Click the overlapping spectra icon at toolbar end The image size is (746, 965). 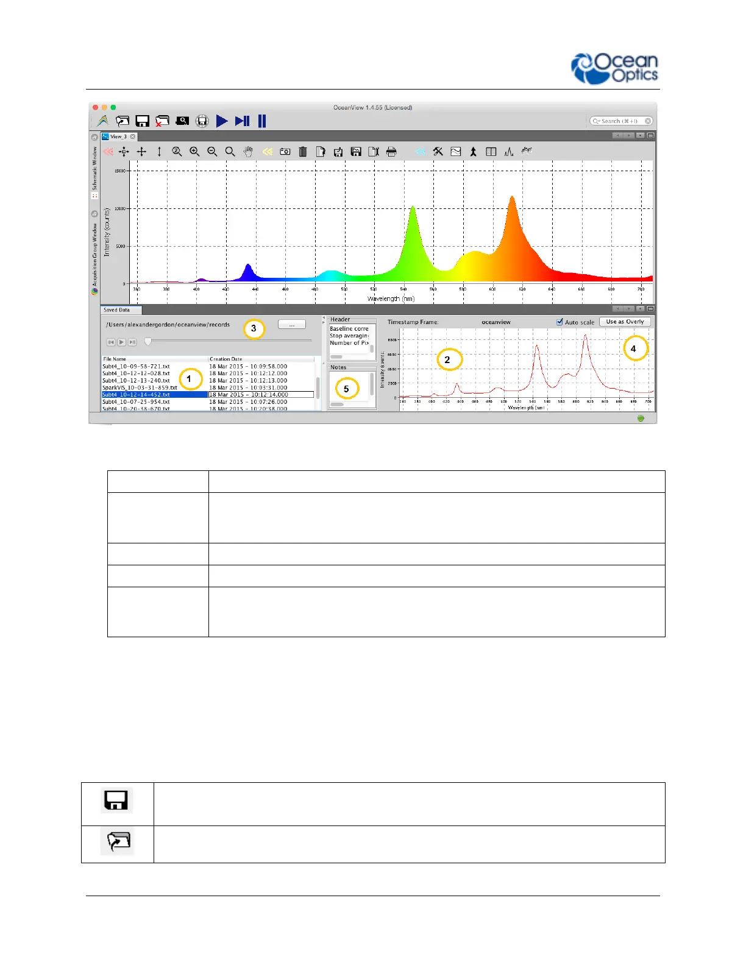click(527, 150)
